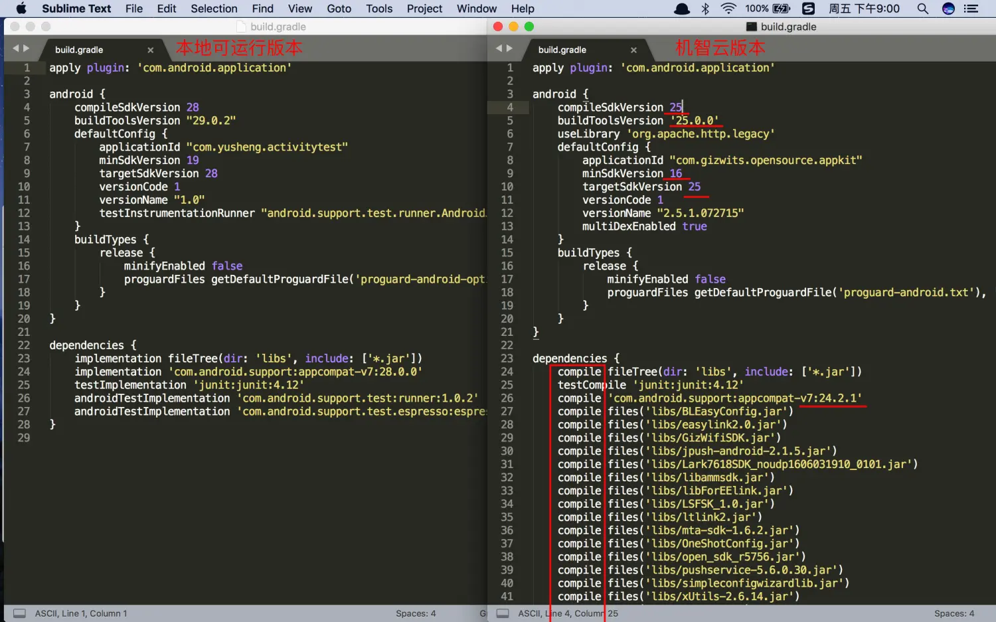This screenshot has width=996, height=622.
Task: Close build.gradle tab in left window
Action: click(x=151, y=50)
